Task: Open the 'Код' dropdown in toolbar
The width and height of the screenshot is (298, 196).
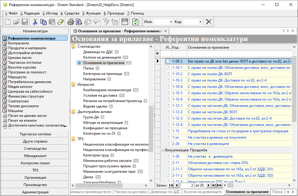Action: [x=200, y=22]
